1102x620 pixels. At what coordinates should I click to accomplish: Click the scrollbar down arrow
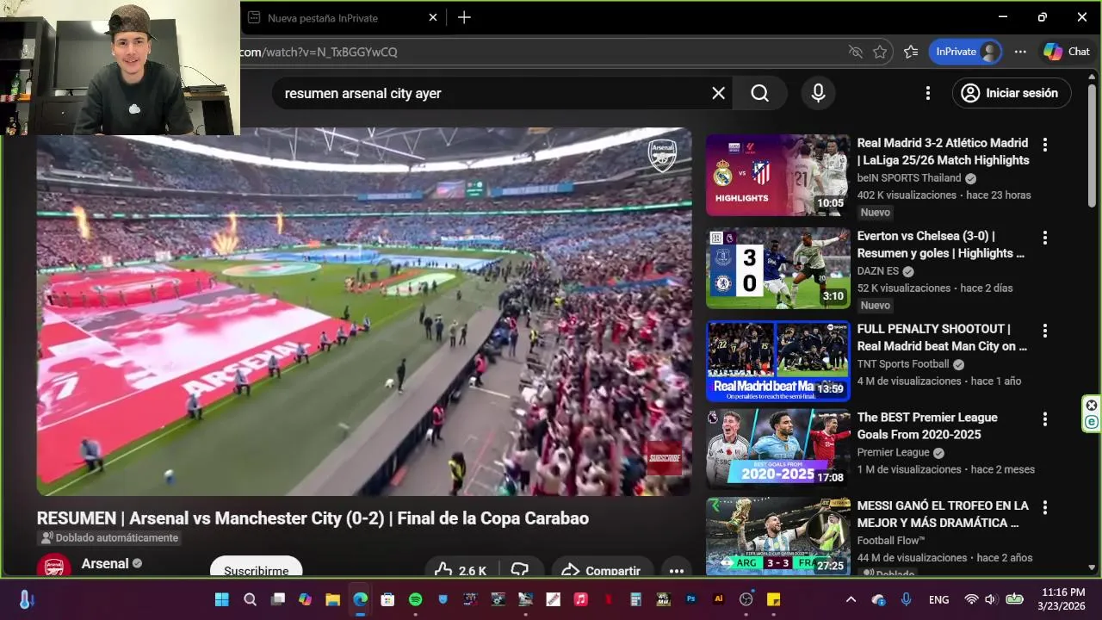click(x=1092, y=567)
